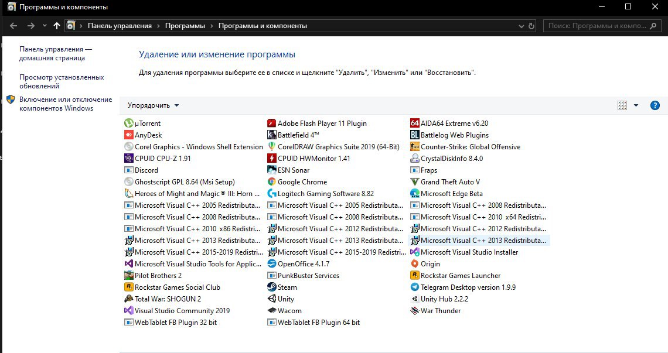
Task: Go up one level with up arrow
Action: pyautogui.click(x=57, y=26)
